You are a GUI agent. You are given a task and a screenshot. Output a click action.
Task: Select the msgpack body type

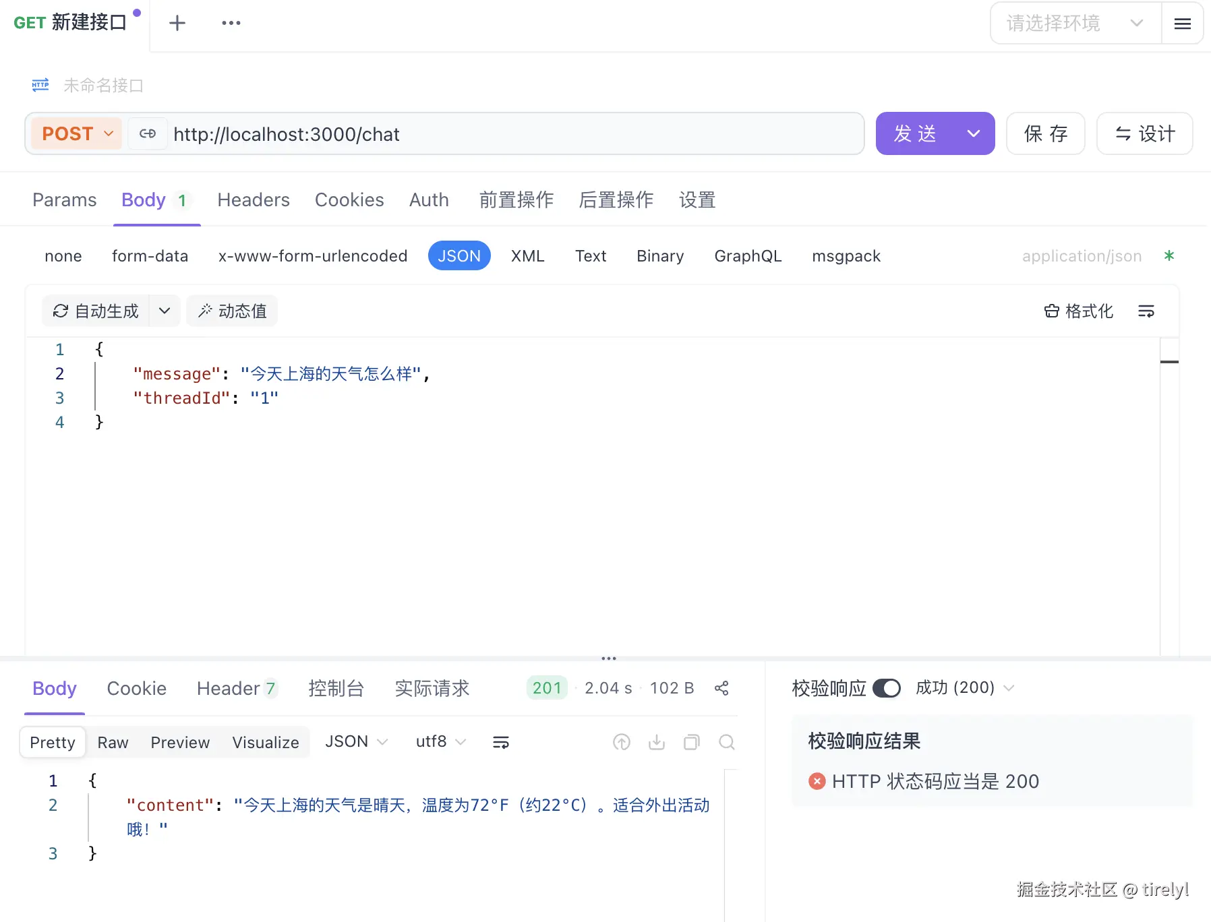click(846, 256)
